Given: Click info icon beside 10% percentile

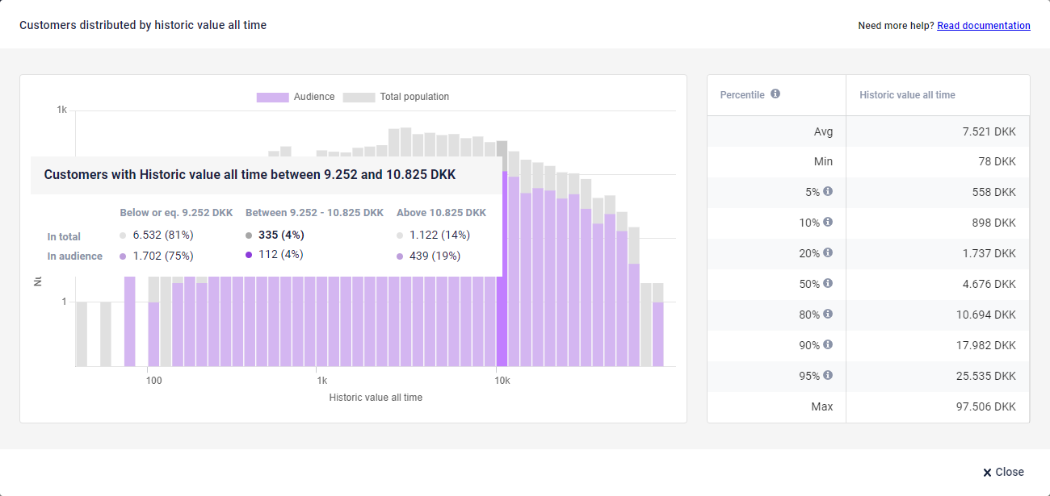Looking at the screenshot, I should pyautogui.click(x=828, y=223).
